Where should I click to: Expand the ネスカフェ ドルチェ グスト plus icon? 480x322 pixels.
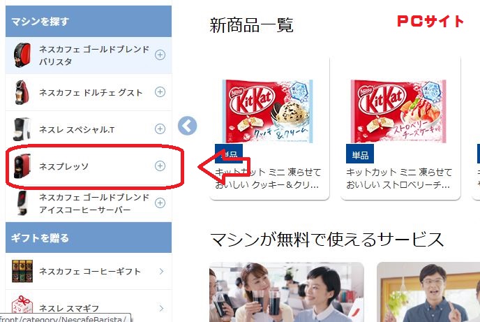(160, 92)
